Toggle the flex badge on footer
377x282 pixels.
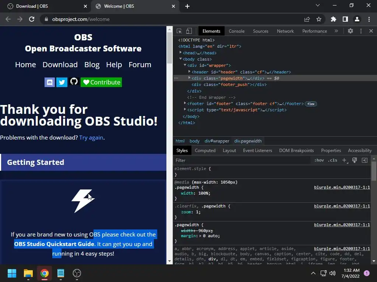pyautogui.click(x=311, y=104)
